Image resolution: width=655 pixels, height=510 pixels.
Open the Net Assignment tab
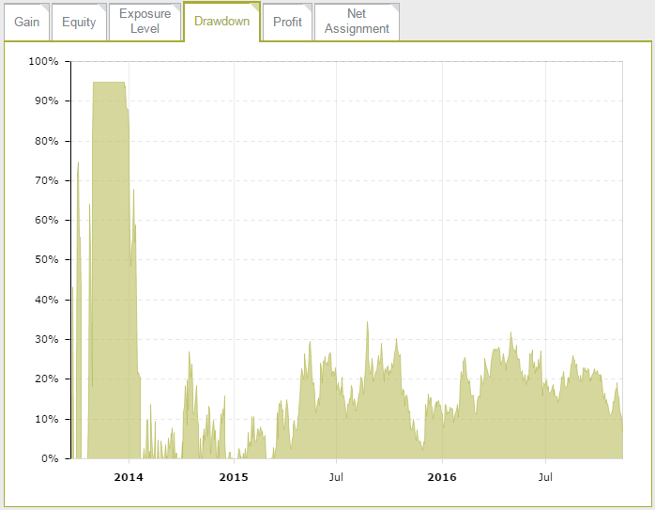click(357, 22)
